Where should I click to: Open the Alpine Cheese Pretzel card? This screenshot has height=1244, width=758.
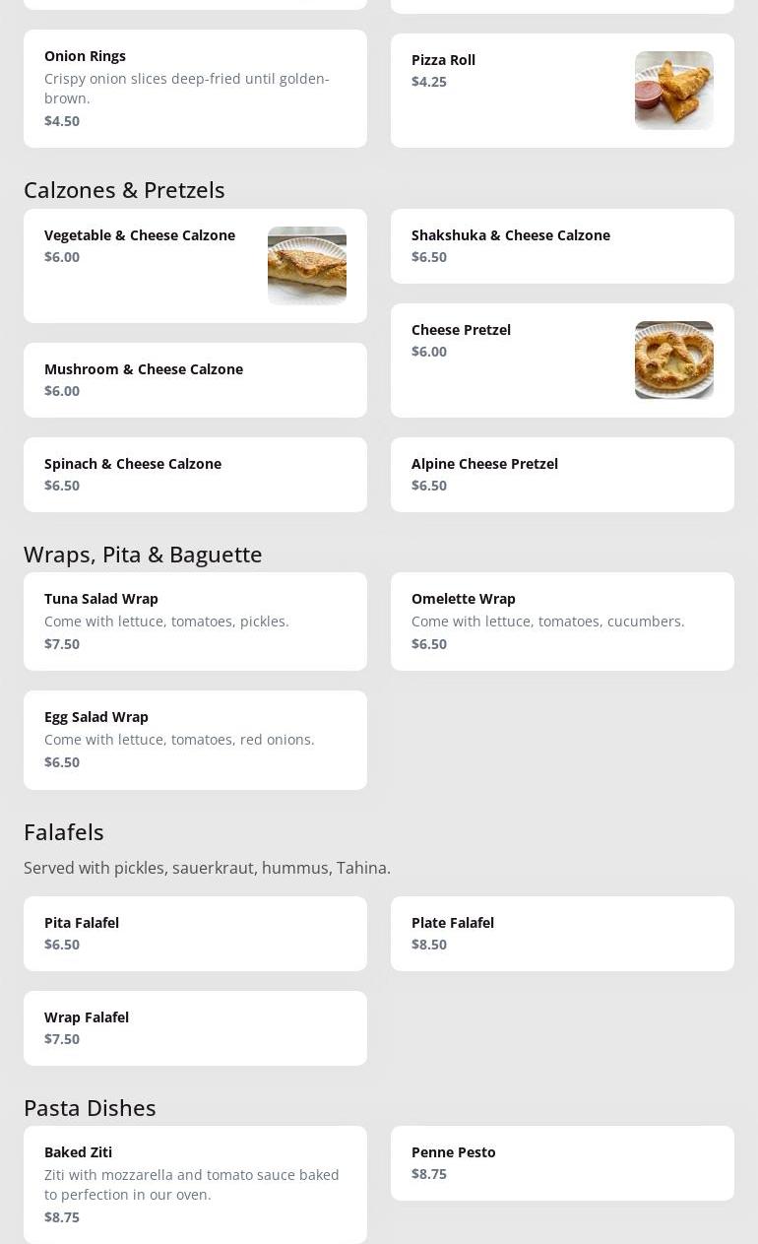point(561,475)
